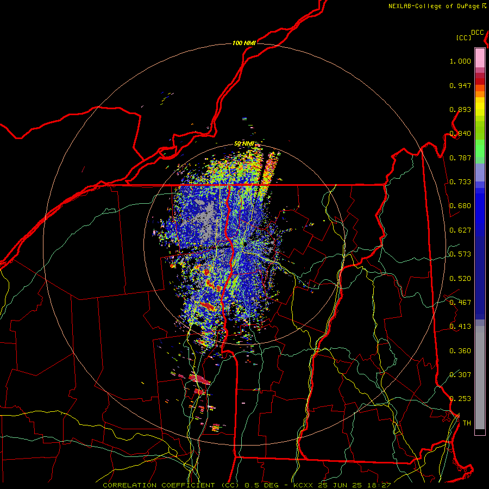489x489 pixels.
Task: Click the 0.413 scale value
Action: (x=460, y=327)
